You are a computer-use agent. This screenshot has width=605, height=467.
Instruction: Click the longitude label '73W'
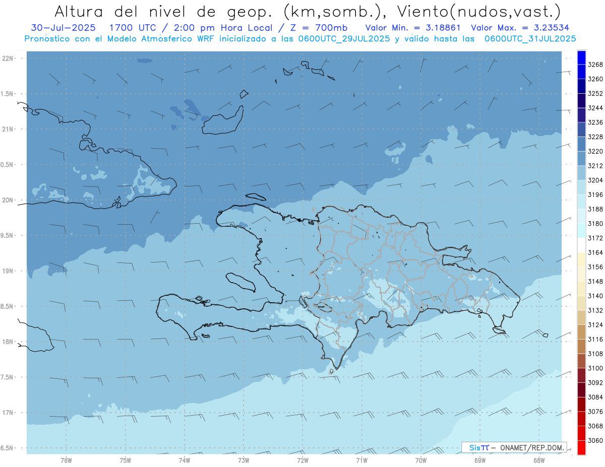[244, 460]
